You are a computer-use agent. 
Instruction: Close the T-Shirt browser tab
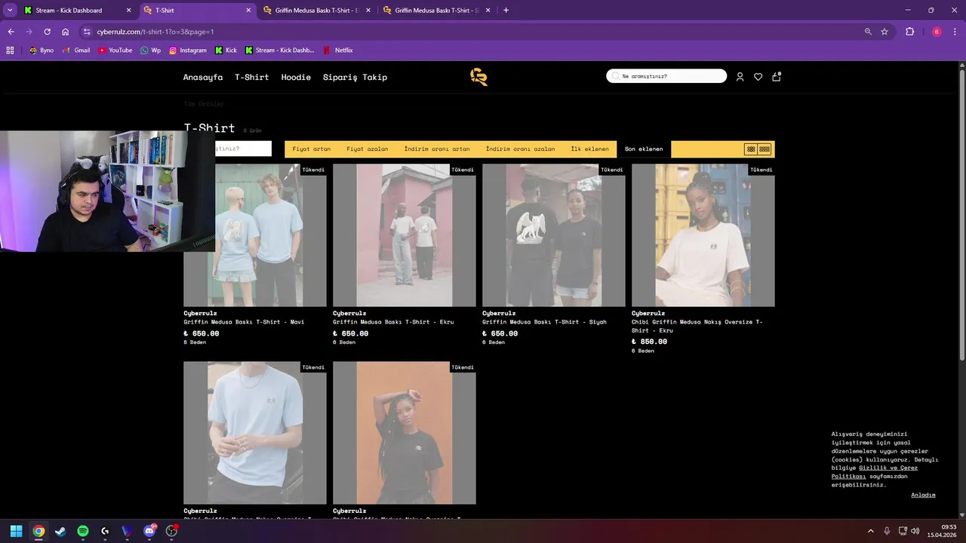pyautogui.click(x=248, y=11)
